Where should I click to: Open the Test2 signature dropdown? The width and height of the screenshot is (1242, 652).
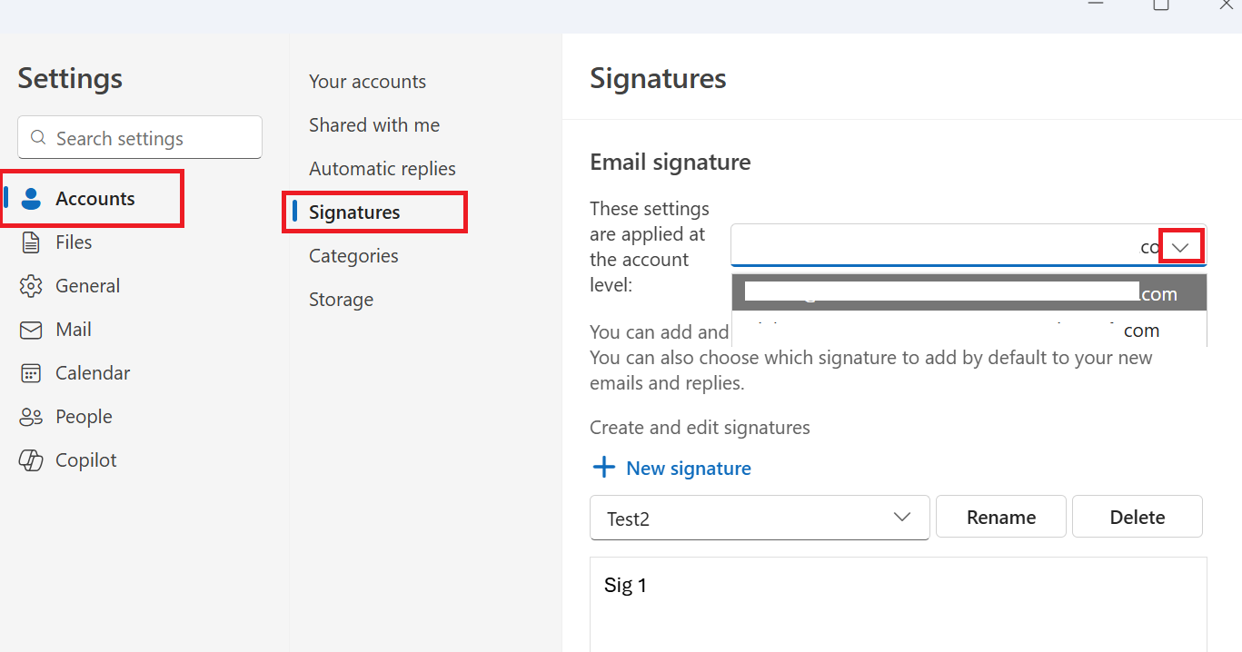tap(901, 517)
